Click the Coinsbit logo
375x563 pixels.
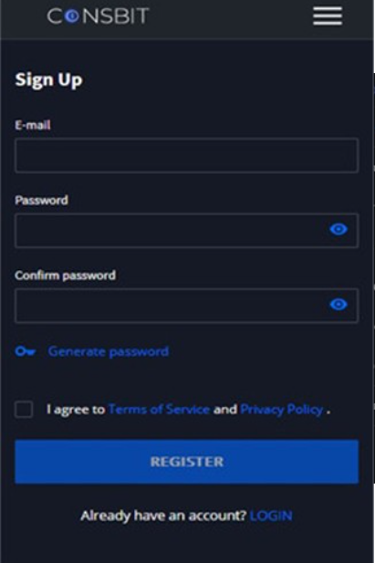[98, 16]
